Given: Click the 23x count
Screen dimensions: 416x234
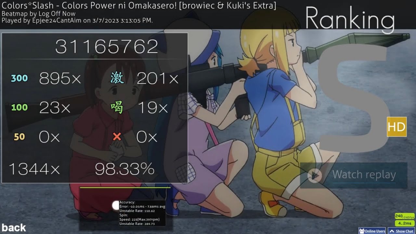Looking at the screenshot, I should [x=55, y=108].
